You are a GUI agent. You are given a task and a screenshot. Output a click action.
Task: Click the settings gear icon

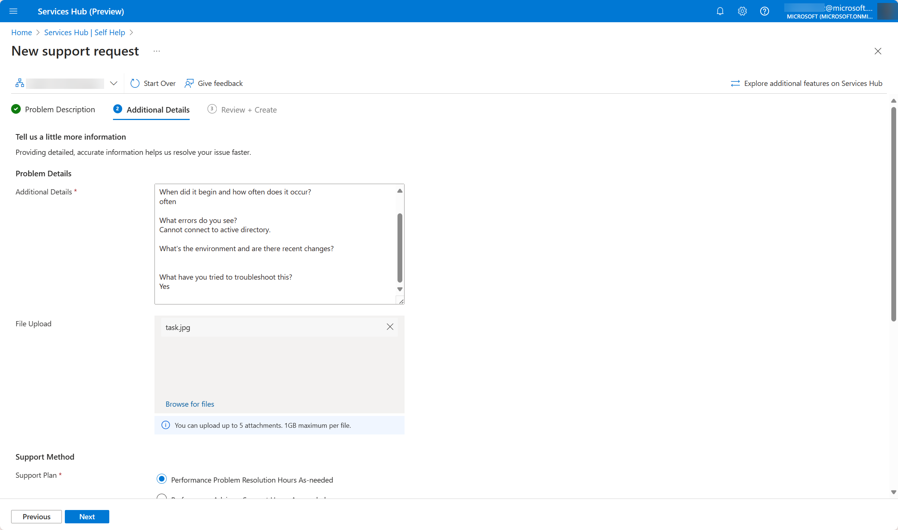click(742, 11)
